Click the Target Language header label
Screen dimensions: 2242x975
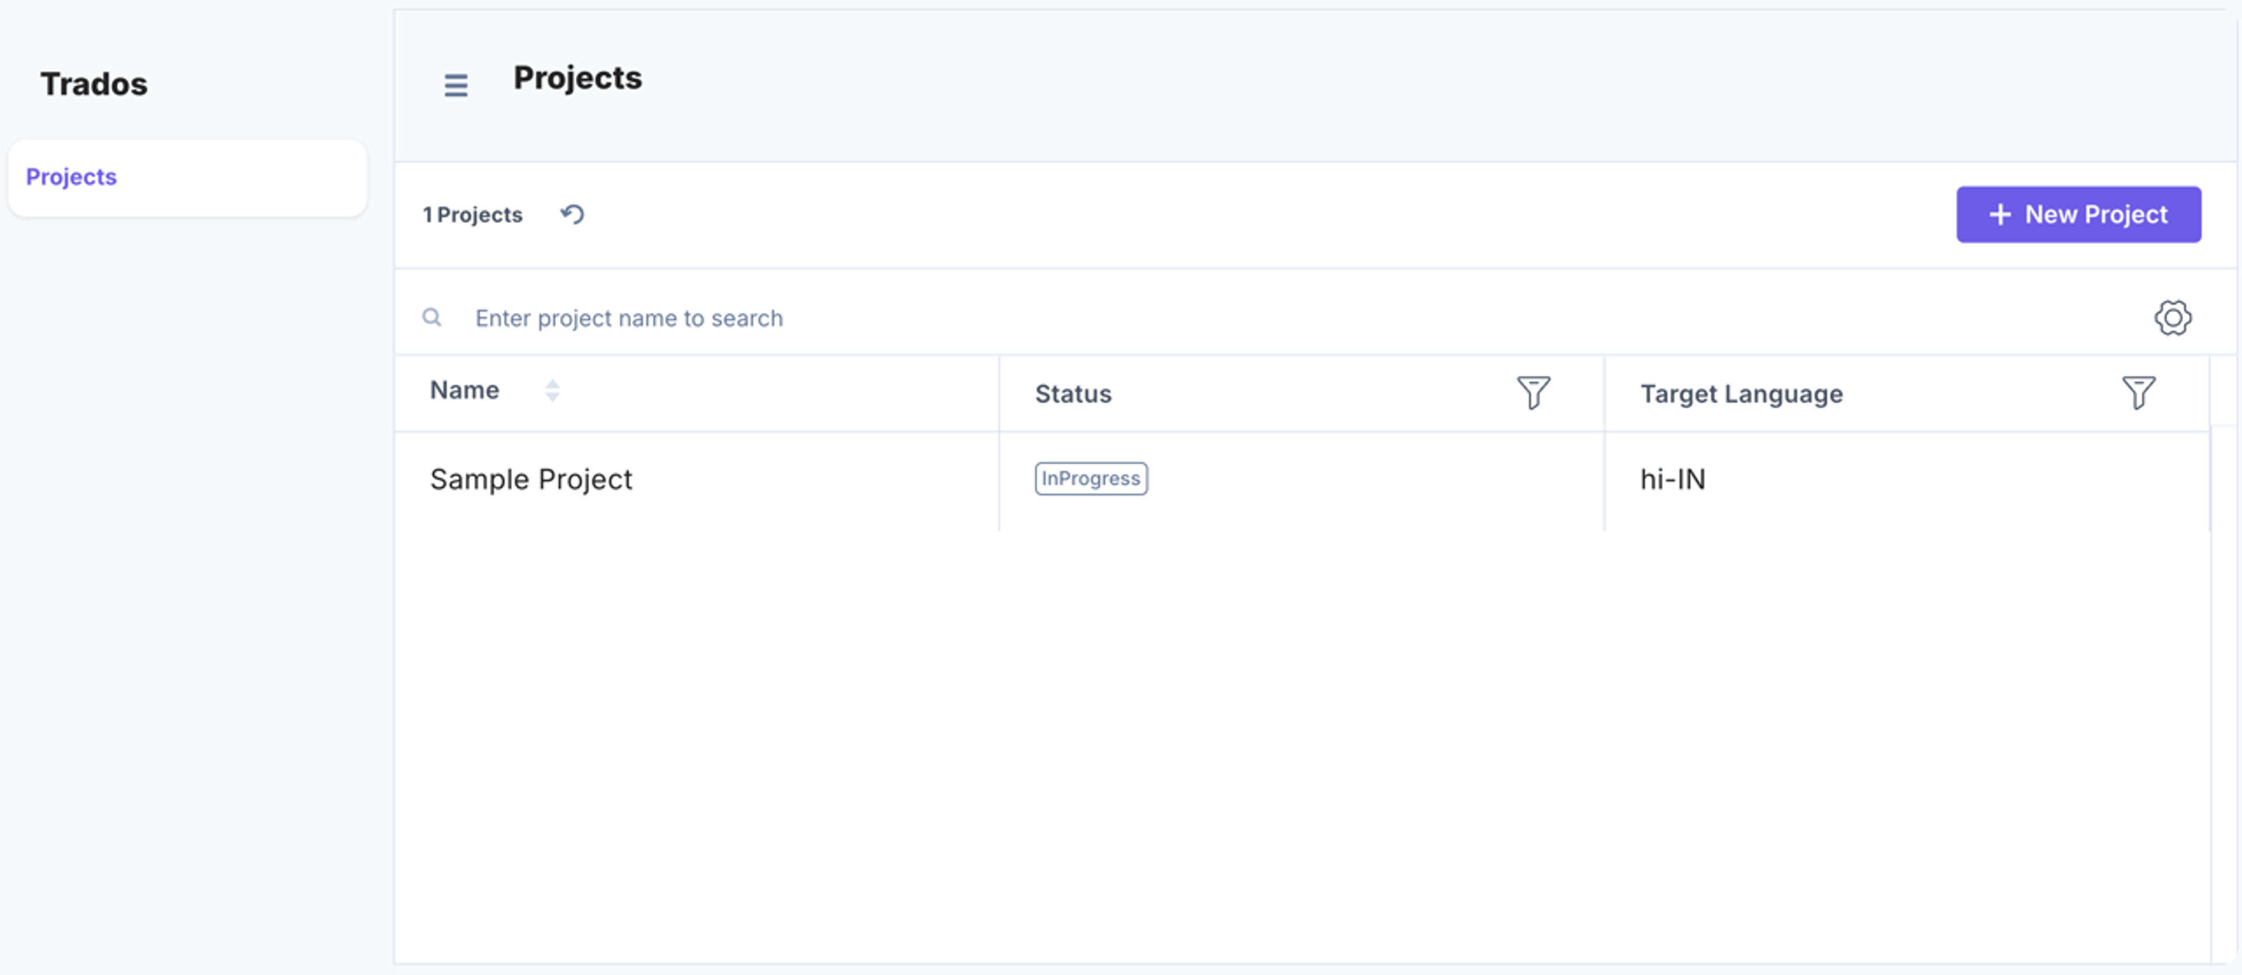click(1742, 394)
